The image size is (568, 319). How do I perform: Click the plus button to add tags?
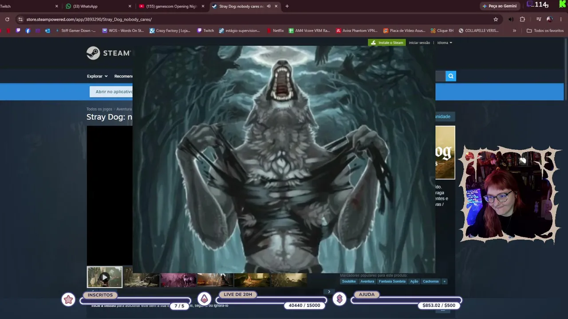click(x=444, y=281)
